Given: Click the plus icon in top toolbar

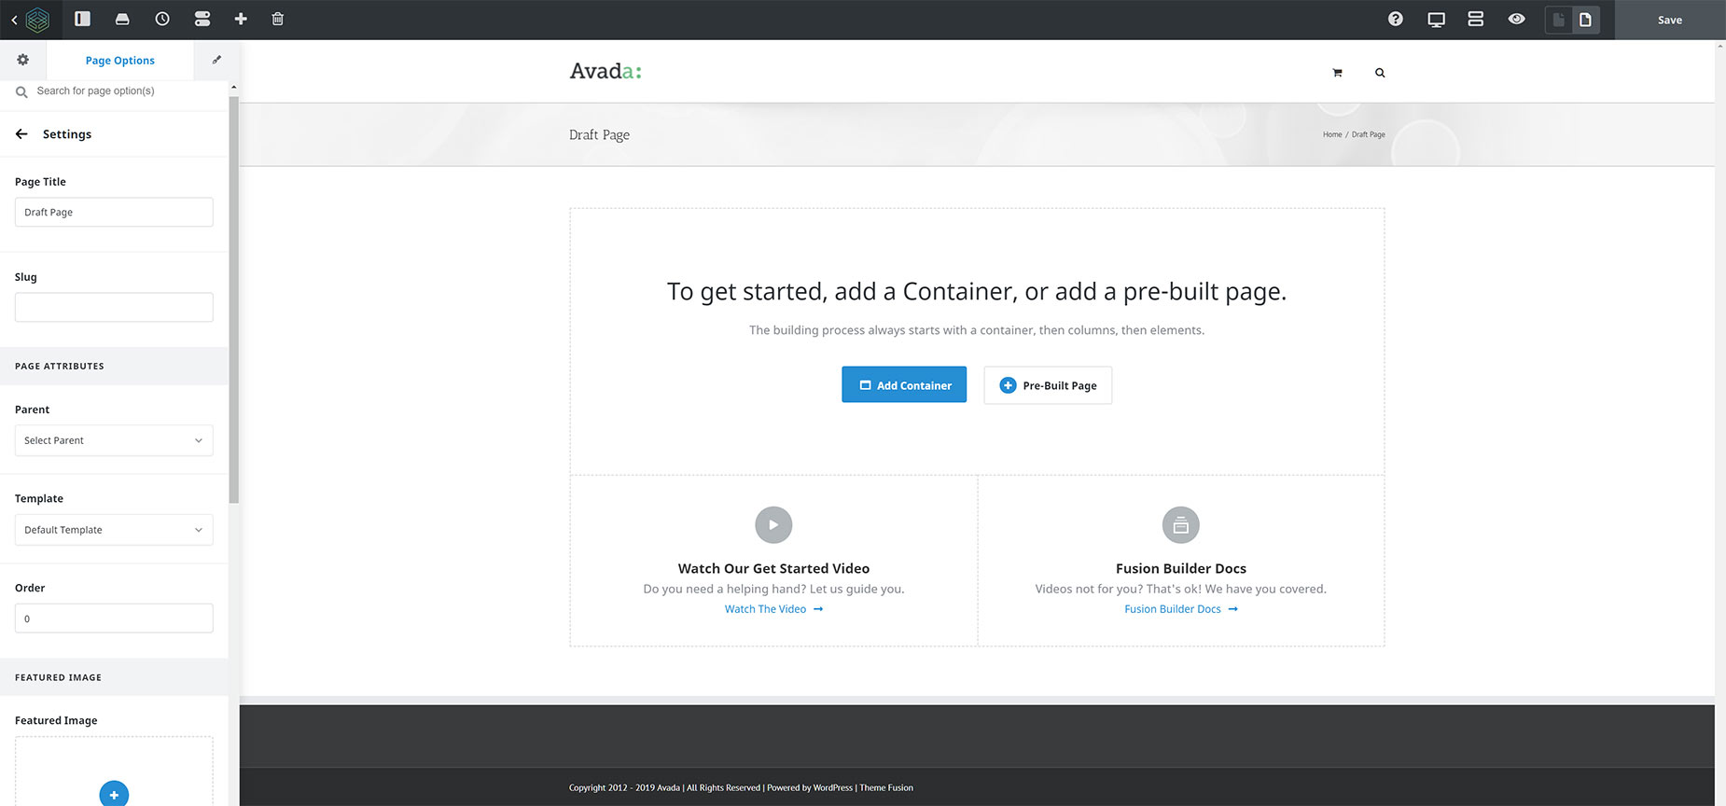Looking at the screenshot, I should (241, 19).
